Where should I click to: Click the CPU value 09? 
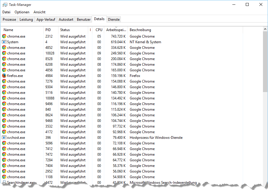point(99,53)
